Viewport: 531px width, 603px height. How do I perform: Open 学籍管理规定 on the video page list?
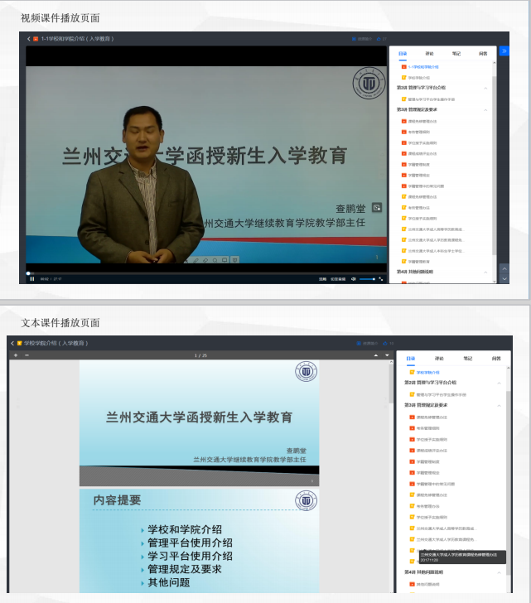pyautogui.click(x=418, y=176)
